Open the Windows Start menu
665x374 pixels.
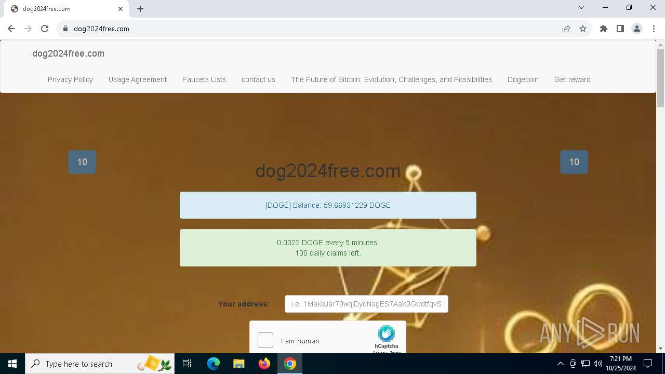[12, 364]
